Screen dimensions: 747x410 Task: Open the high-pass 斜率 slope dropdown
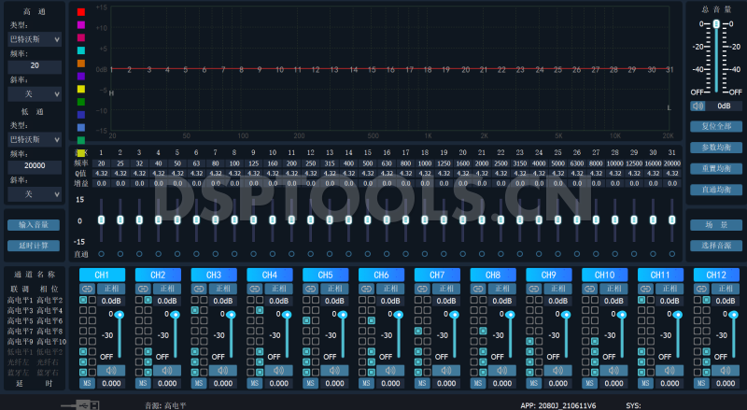tap(35, 93)
